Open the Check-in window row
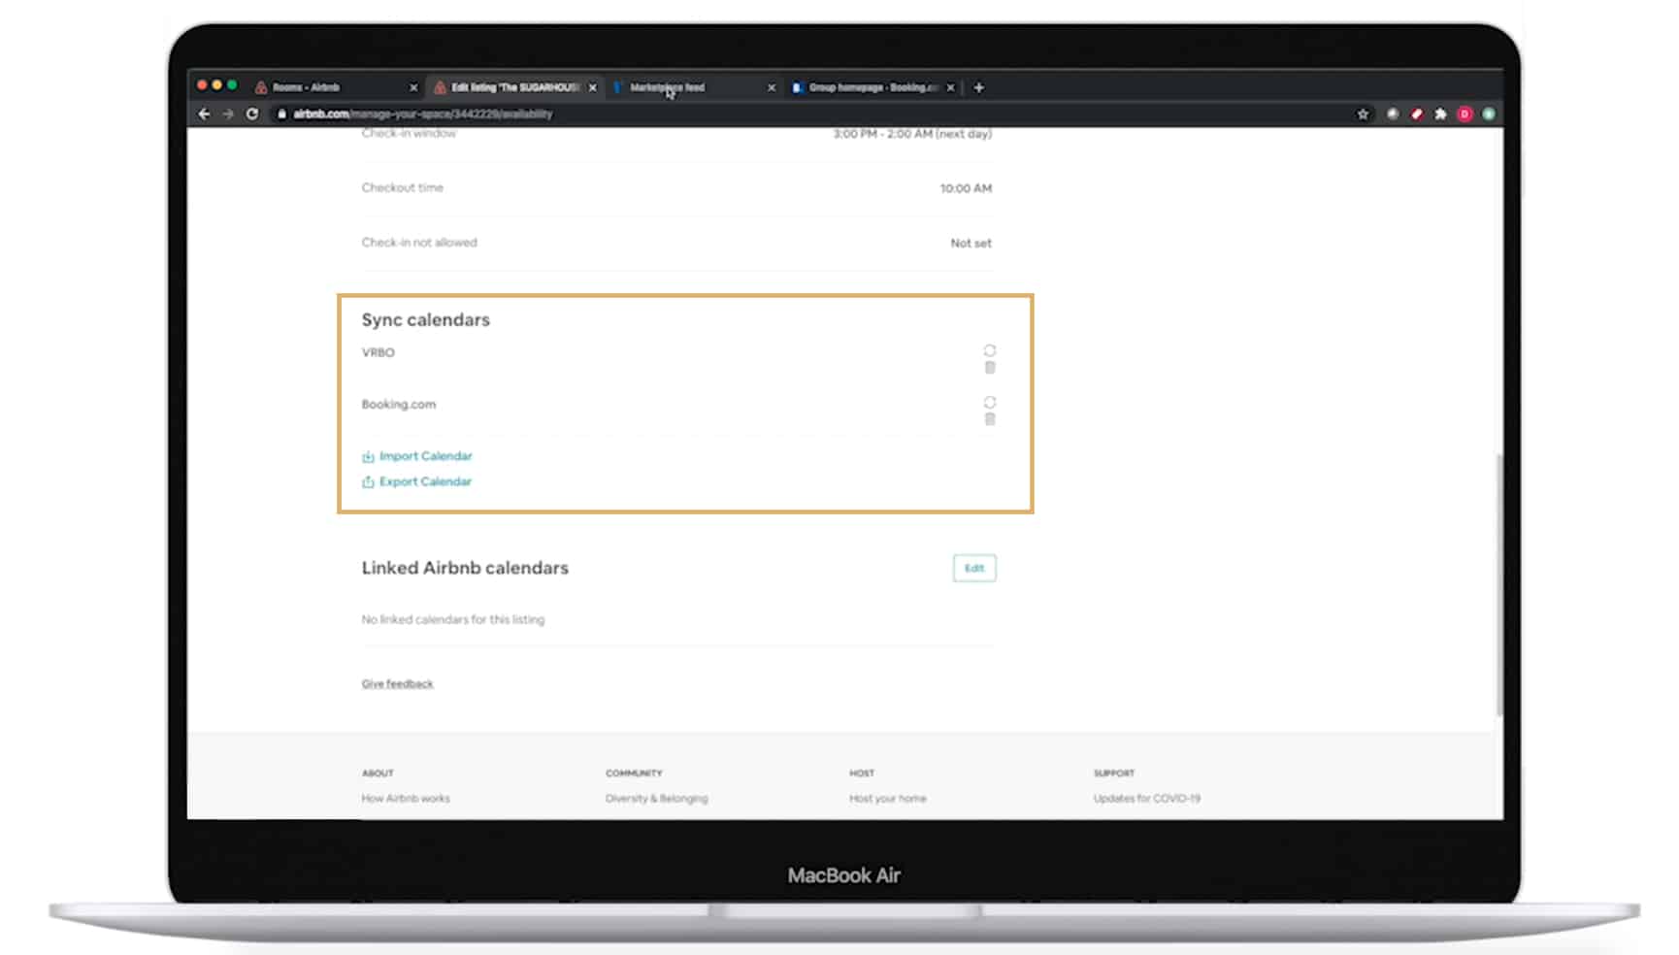Viewport: 1679px width, 955px height. tap(676, 134)
